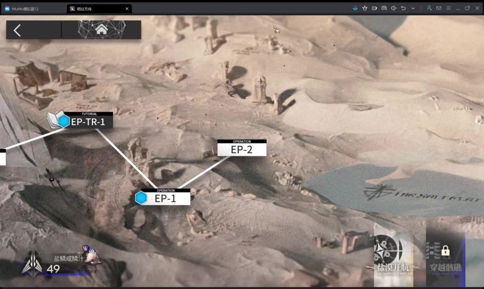Image resolution: width=484 pixels, height=289 pixels.
Task: Open the emulator mail envelope icon
Action: pos(439,9)
